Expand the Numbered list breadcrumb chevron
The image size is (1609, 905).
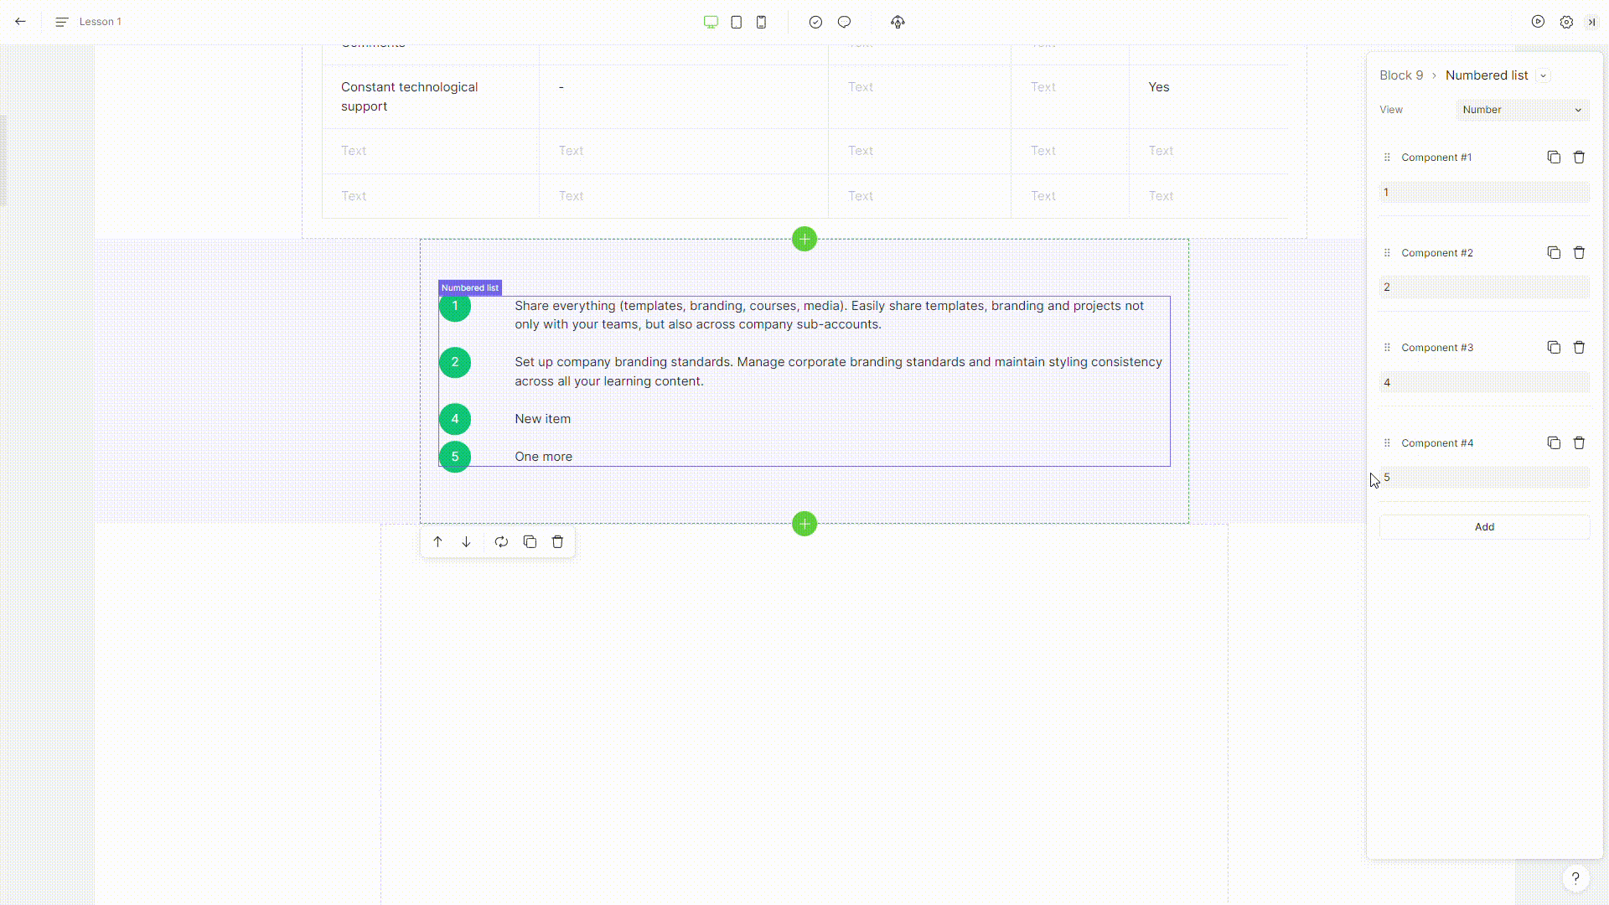coord(1543,75)
